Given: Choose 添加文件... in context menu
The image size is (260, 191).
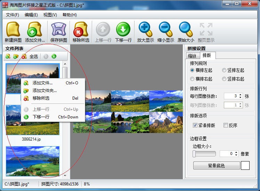Looking at the screenshot, I should (x=53, y=83).
